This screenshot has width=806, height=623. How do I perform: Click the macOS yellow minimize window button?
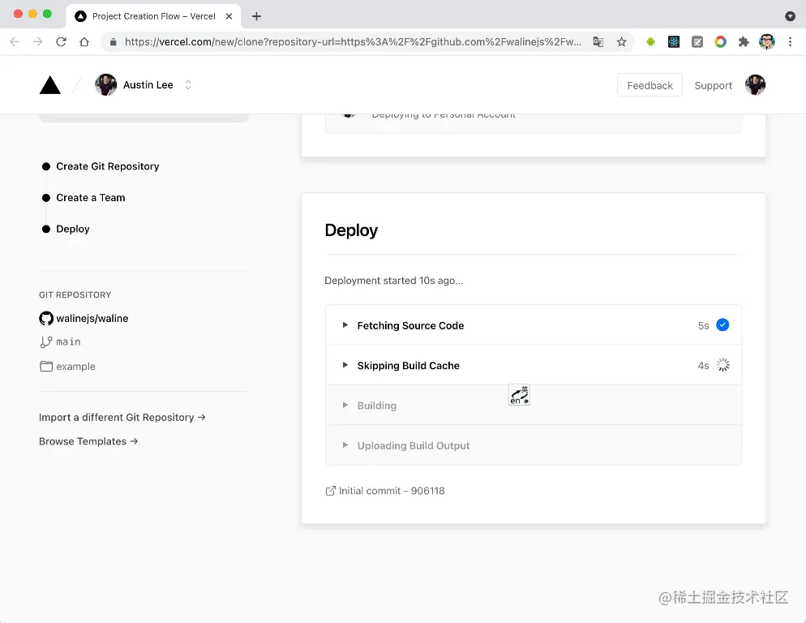pyautogui.click(x=32, y=14)
